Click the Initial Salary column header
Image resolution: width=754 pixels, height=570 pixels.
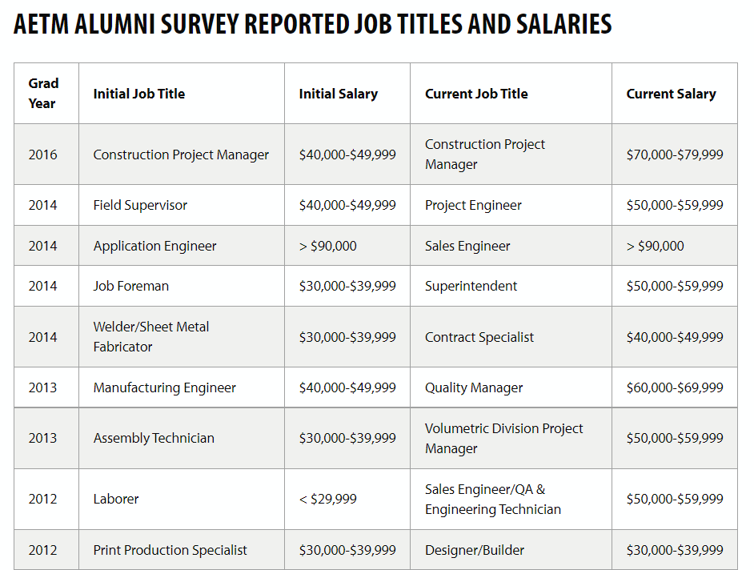(x=347, y=94)
